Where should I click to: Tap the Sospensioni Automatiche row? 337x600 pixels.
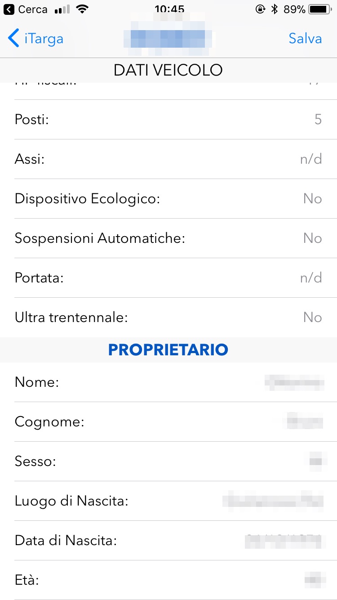tap(168, 238)
